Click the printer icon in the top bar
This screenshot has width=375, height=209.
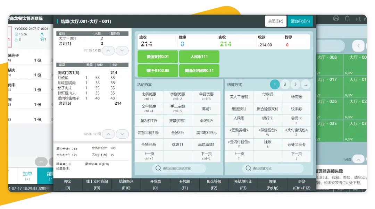point(336,19)
